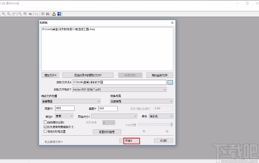Click the 关闭C close button

tap(163, 141)
